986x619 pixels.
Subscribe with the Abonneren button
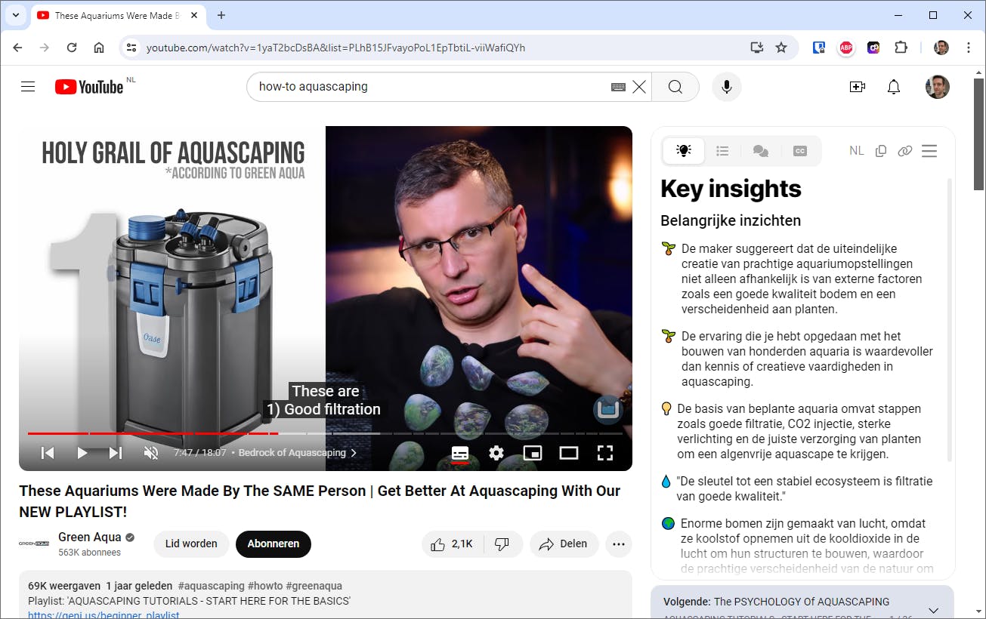click(274, 544)
